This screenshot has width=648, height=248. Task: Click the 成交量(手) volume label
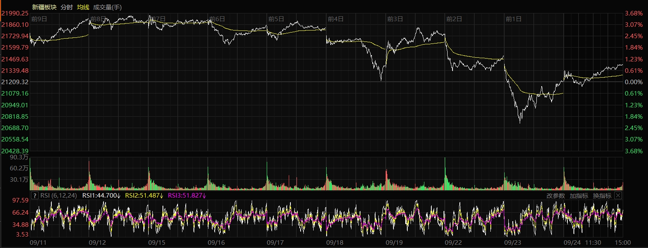(x=108, y=7)
